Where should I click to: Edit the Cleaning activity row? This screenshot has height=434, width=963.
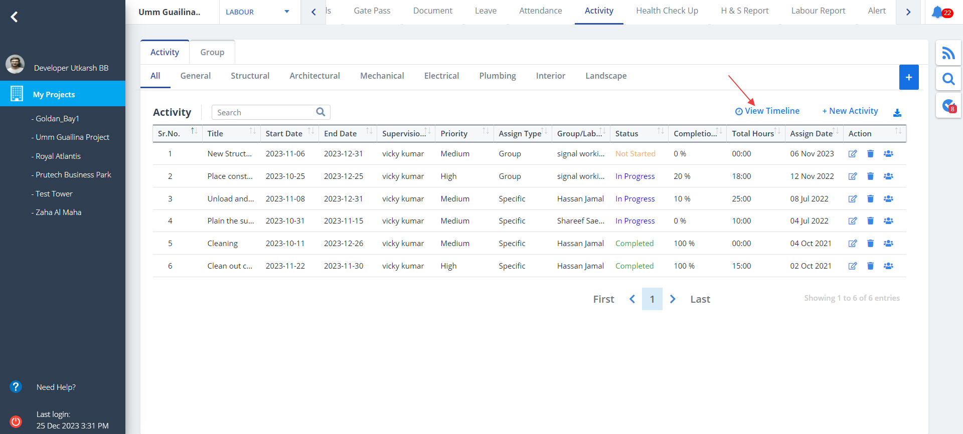point(852,244)
